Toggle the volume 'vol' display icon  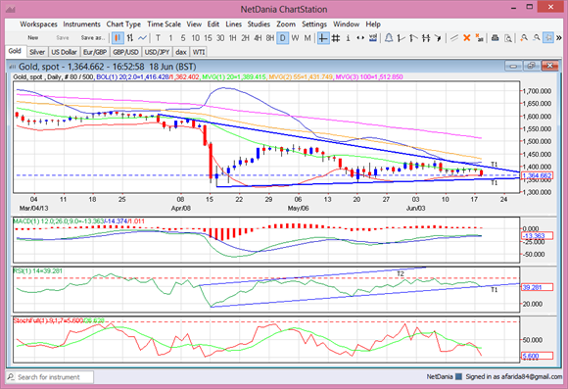pos(373,37)
